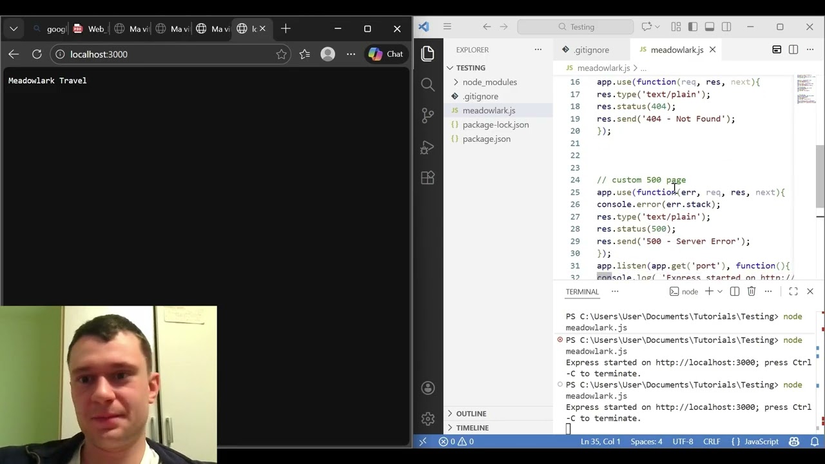
Task: Open the Extensions view
Action: tap(427, 178)
